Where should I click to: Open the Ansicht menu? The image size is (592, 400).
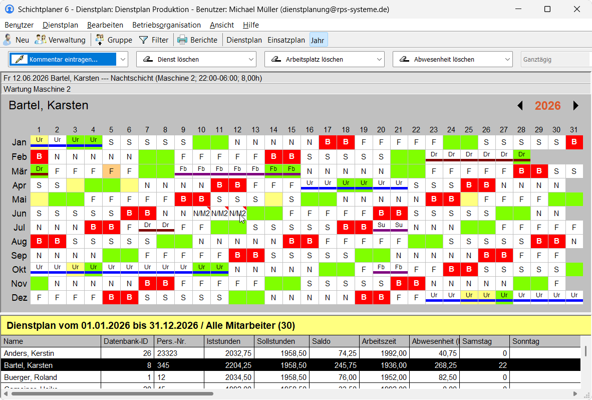pos(221,25)
